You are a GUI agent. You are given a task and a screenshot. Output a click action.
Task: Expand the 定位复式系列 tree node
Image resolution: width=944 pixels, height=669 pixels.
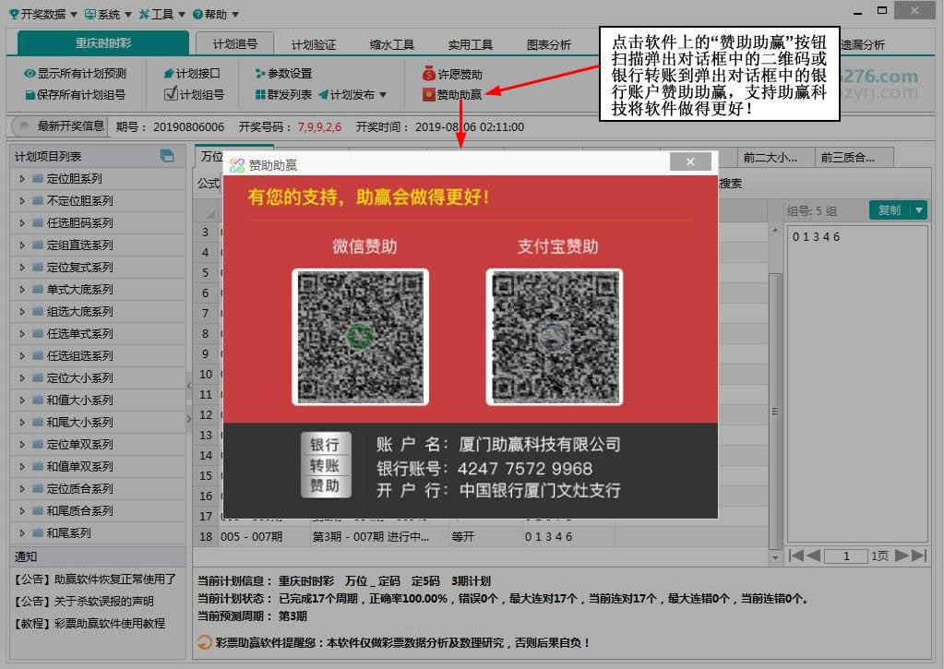click(x=21, y=268)
